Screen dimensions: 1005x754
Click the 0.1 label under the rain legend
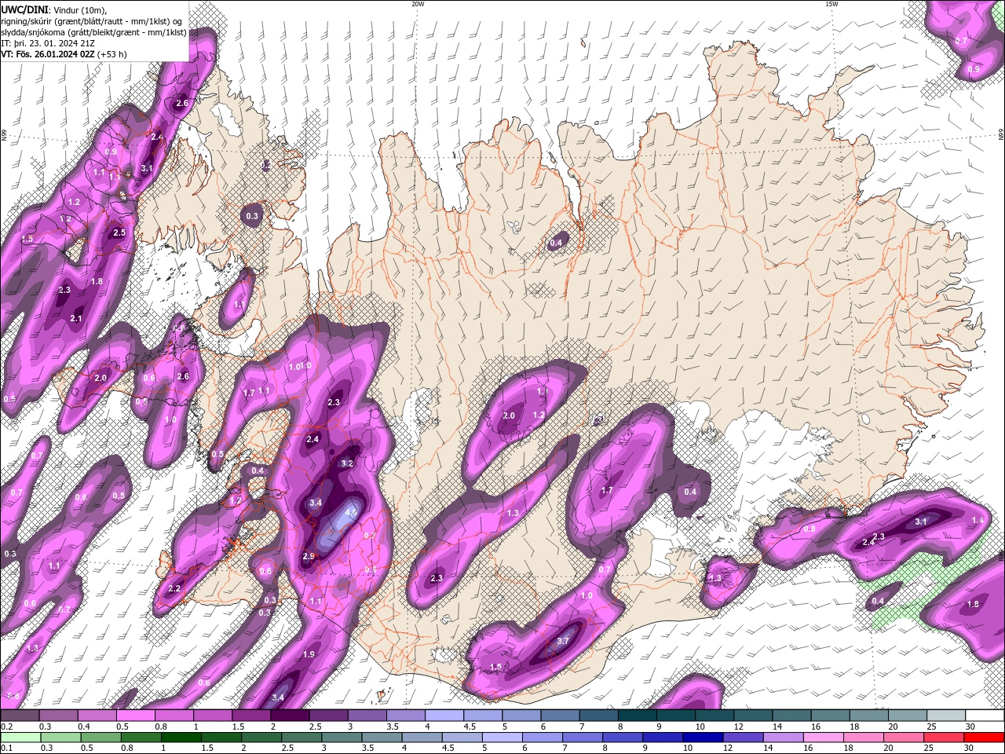click(x=6, y=749)
